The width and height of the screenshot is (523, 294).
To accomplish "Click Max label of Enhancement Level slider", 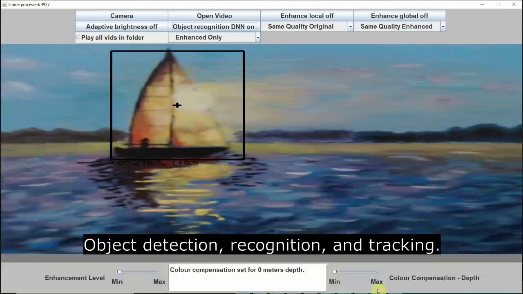I will (x=159, y=282).
